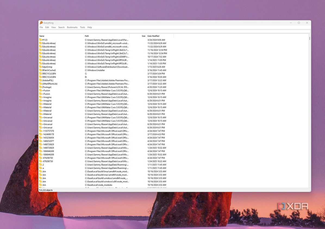Open the Help menu
Screen dimensions: 325x229
[90, 27]
